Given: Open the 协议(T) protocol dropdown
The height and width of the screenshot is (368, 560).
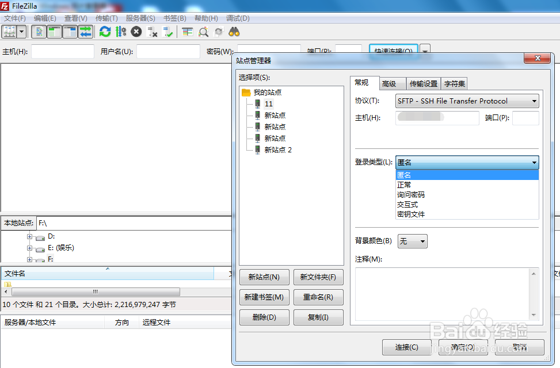Looking at the screenshot, I should [467, 101].
